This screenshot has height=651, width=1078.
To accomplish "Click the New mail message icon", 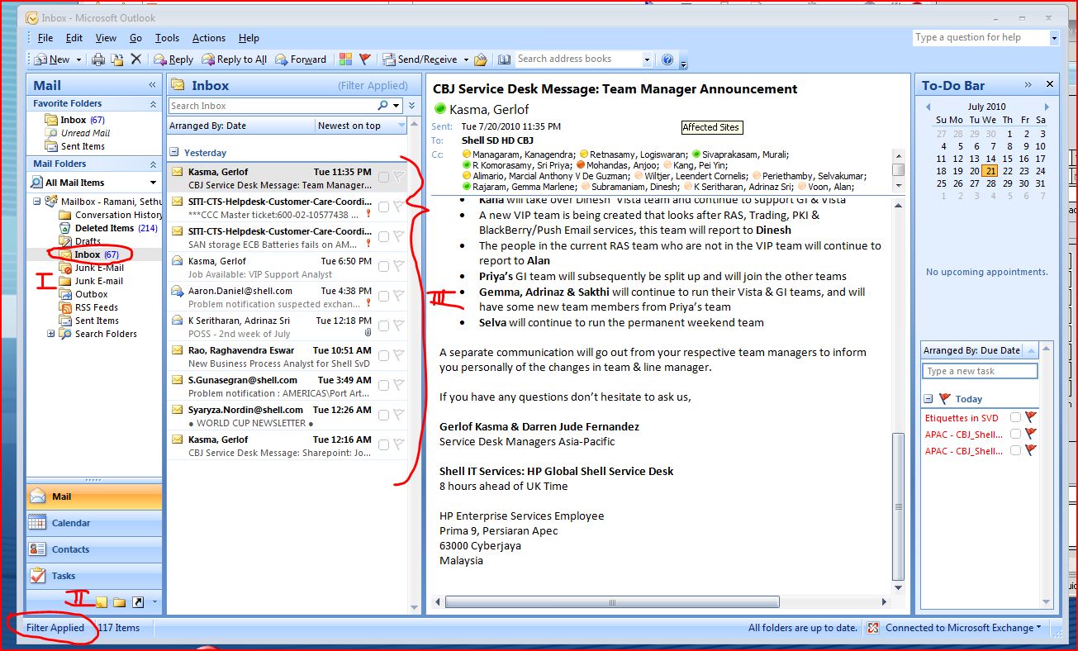I will (40, 59).
